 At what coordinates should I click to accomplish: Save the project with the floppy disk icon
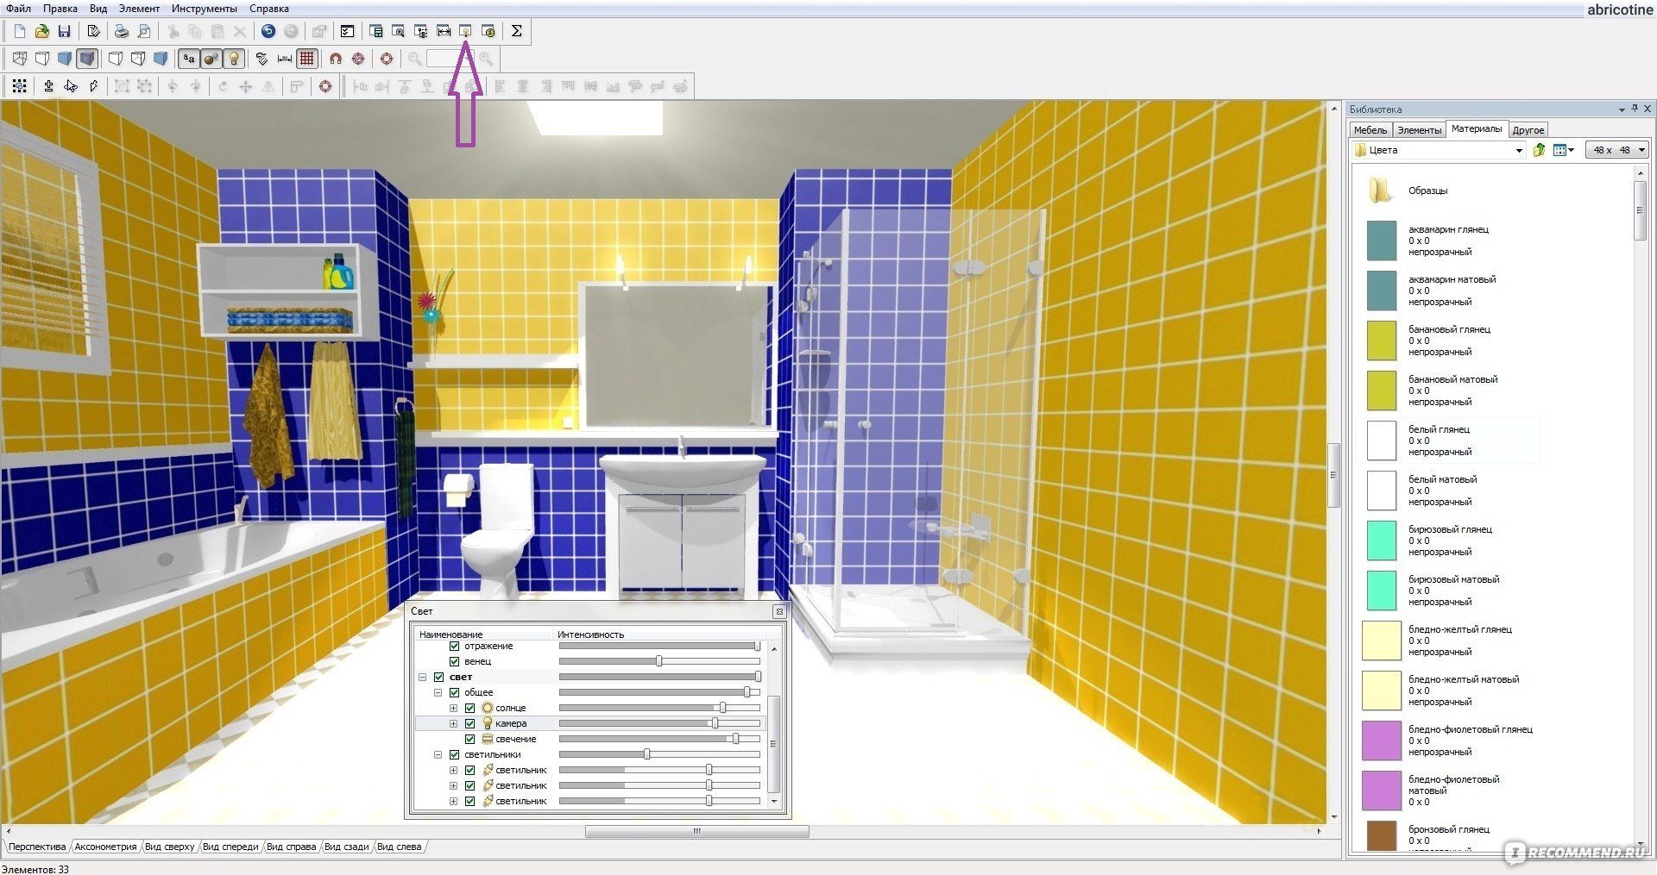[x=64, y=31]
